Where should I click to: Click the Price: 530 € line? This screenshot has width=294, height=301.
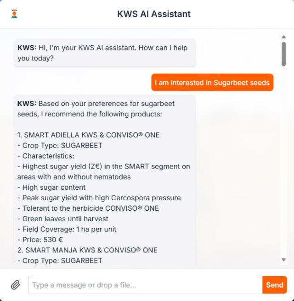40,240
